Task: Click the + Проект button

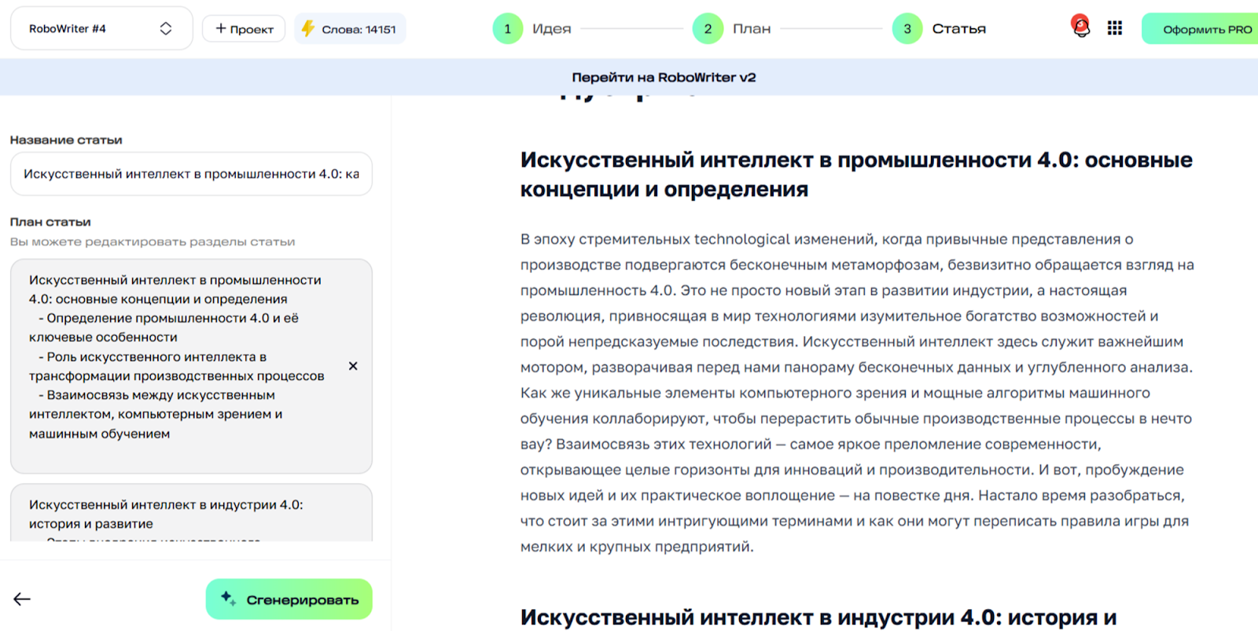Action: pos(244,29)
